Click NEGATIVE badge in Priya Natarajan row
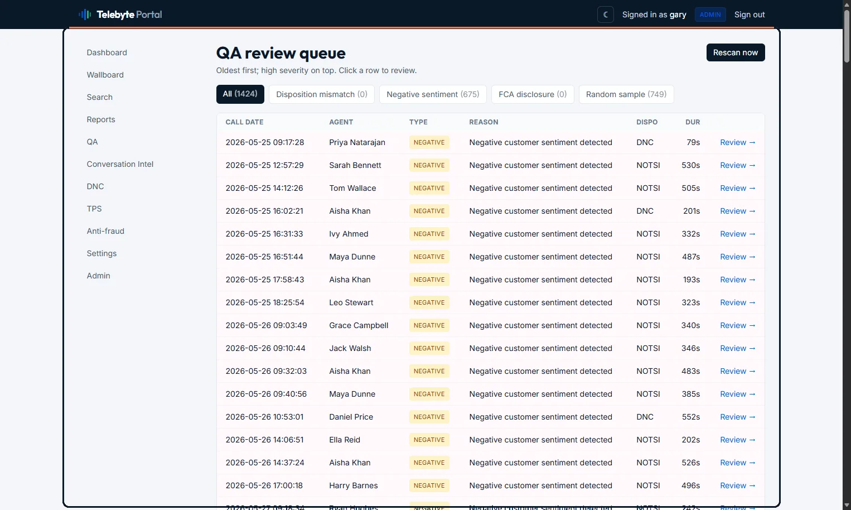Viewport: 851px width, 510px height. (x=429, y=142)
